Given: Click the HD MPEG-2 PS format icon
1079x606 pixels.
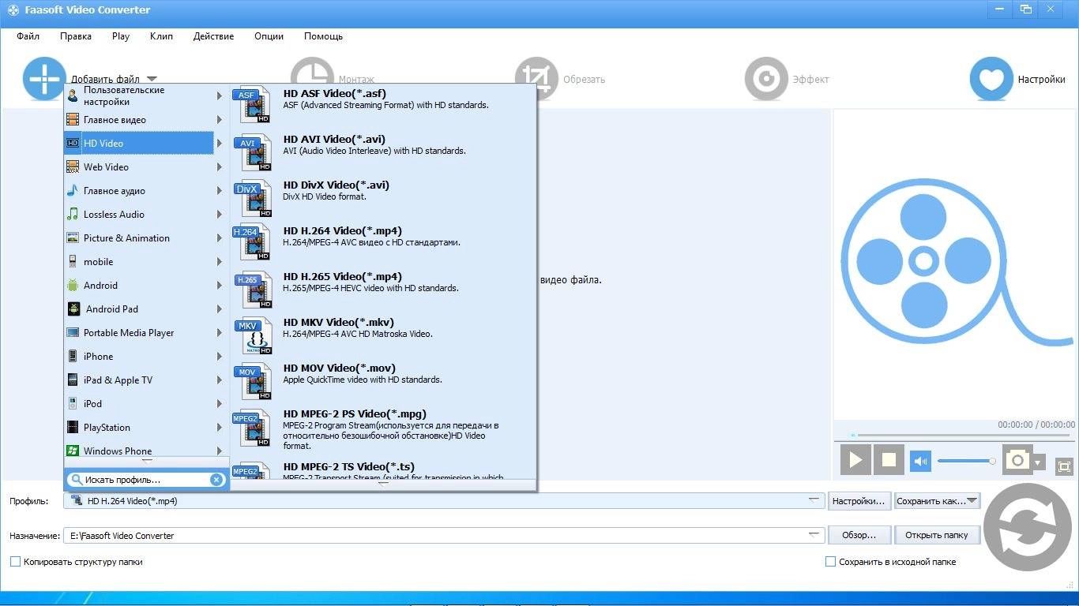Looking at the screenshot, I should click(253, 428).
